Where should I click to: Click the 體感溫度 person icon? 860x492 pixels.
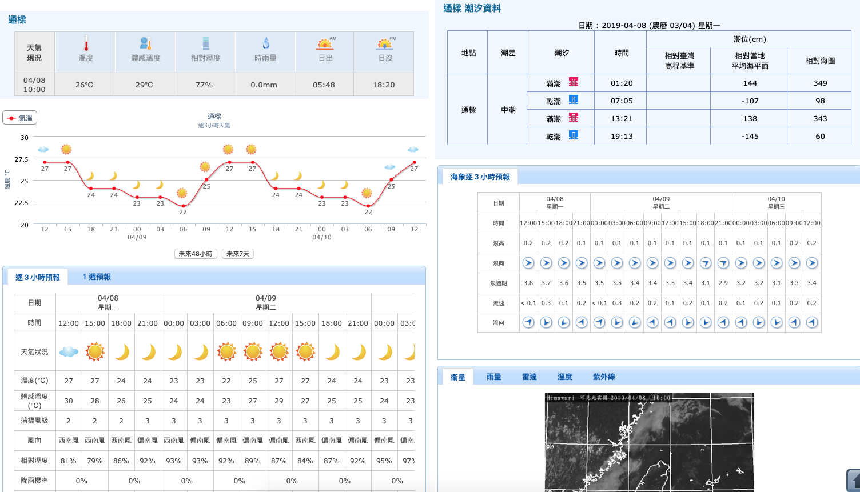pyautogui.click(x=145, y=43)
